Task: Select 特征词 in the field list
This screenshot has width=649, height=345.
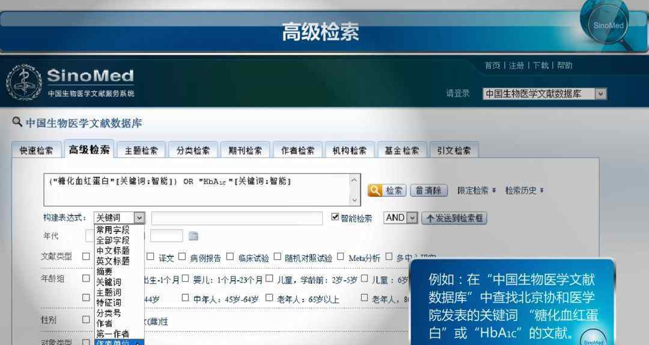Action: (108, 302)
